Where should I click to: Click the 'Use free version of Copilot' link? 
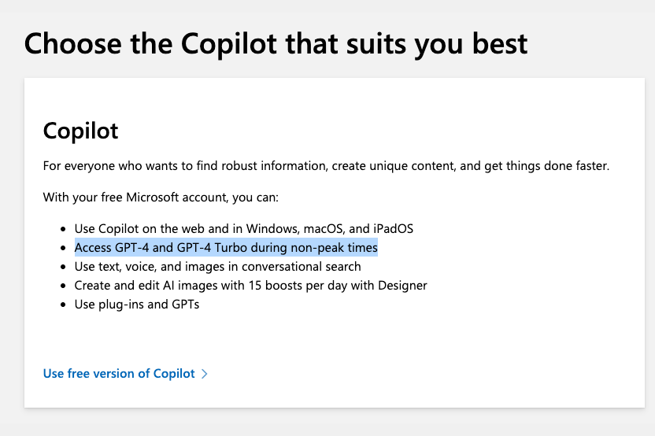tap(118, 374)
